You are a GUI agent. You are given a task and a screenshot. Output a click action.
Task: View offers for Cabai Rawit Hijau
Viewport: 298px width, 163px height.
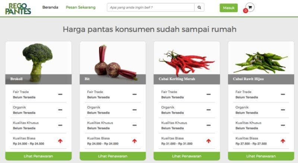[261, 156]
